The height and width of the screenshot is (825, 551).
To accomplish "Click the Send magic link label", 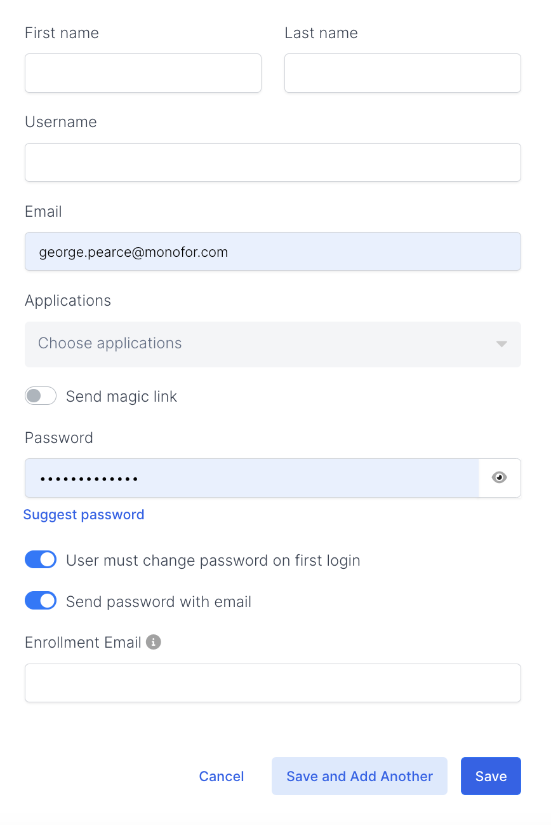I will tap(121, 397).
